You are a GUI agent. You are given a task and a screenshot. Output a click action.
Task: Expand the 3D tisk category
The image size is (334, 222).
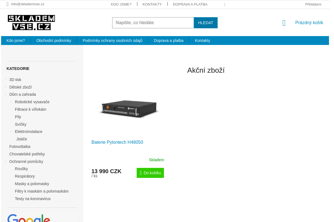(5, 80)
